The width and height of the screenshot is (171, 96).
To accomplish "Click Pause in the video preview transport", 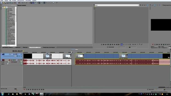I will pos(161,45).
